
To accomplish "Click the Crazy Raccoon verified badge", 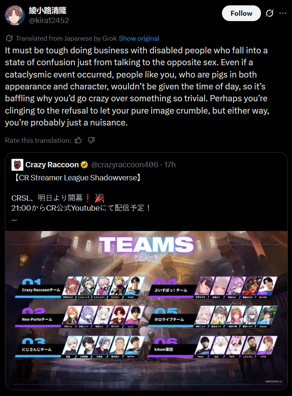I will coord(84,165).
